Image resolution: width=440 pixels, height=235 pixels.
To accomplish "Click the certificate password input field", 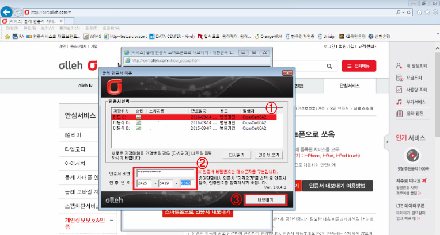I will pyautogui.click(x=165, y=173).
